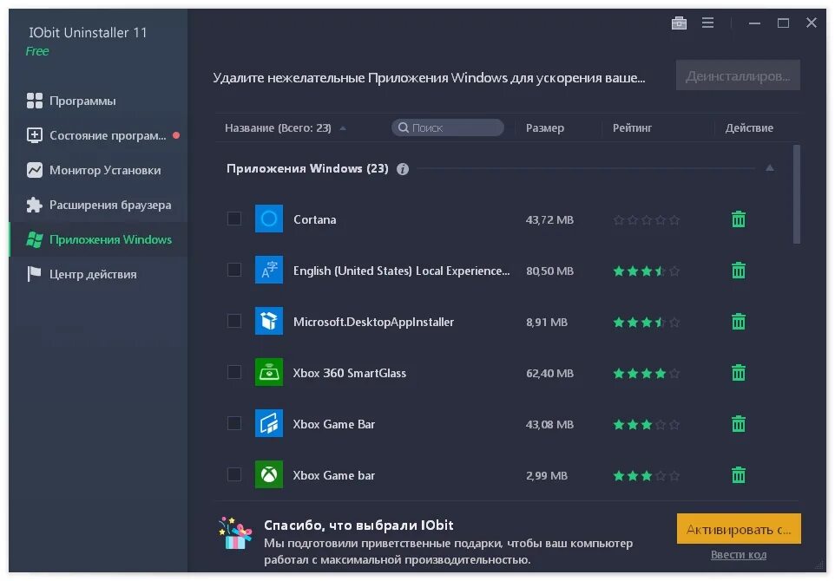This screenshot has width=835, height=581.
Task: Open the Программы section
Action: [98, 101]
